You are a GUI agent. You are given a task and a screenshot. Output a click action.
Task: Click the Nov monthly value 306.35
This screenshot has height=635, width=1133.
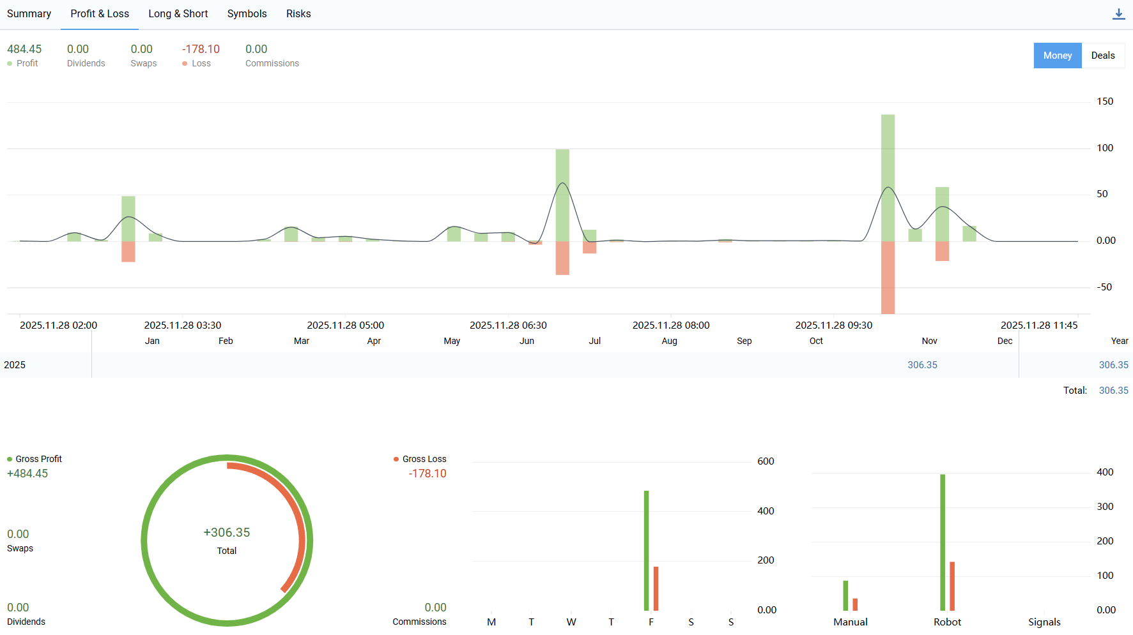coord(922,365)
